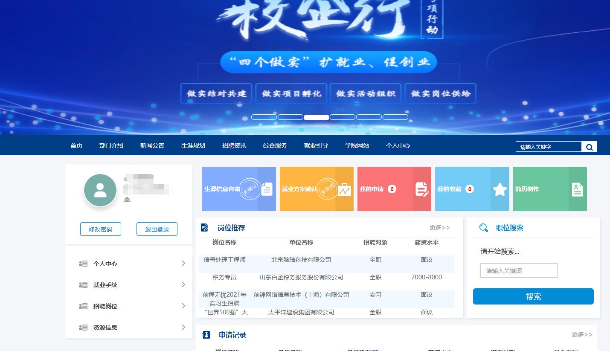
Task: Expand 个人中心 sidebar chevron
Action: [x=183, y=263]
